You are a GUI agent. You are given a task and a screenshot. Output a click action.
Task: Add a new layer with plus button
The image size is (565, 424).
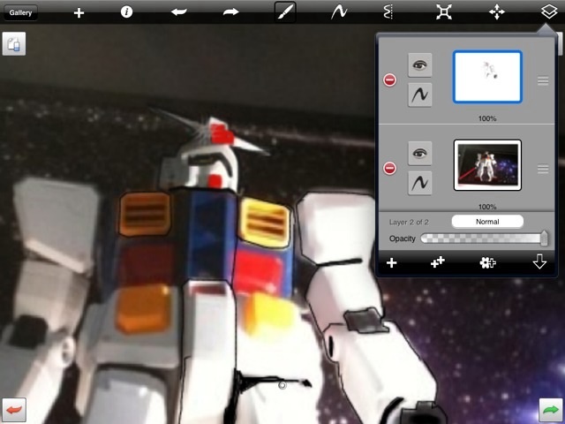(392, 263)
